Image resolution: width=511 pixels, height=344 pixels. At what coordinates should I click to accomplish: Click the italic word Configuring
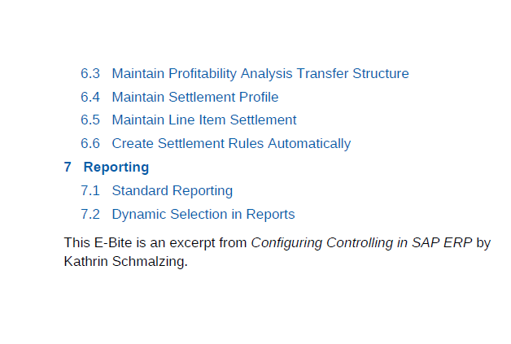[x=286, y=243]
